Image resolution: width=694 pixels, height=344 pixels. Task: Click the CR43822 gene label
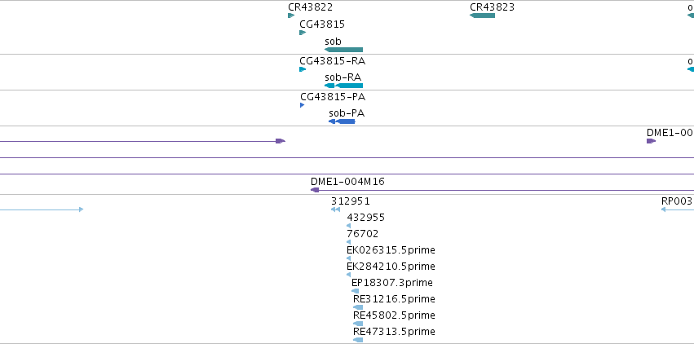[310, 7]
